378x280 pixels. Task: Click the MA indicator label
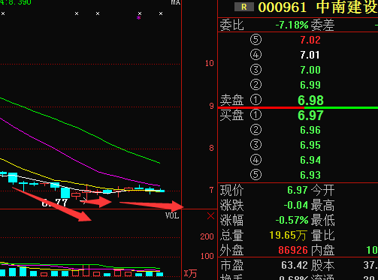click(176, 2)
